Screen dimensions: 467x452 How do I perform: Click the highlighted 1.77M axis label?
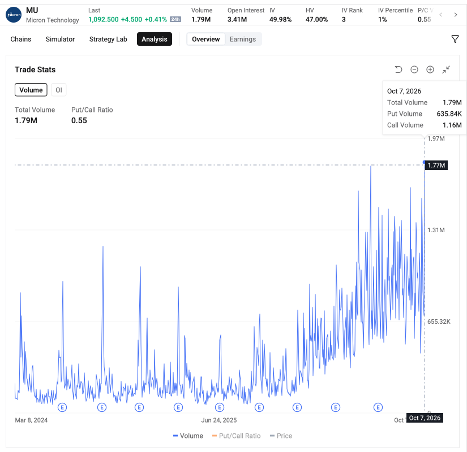(436, 166)
